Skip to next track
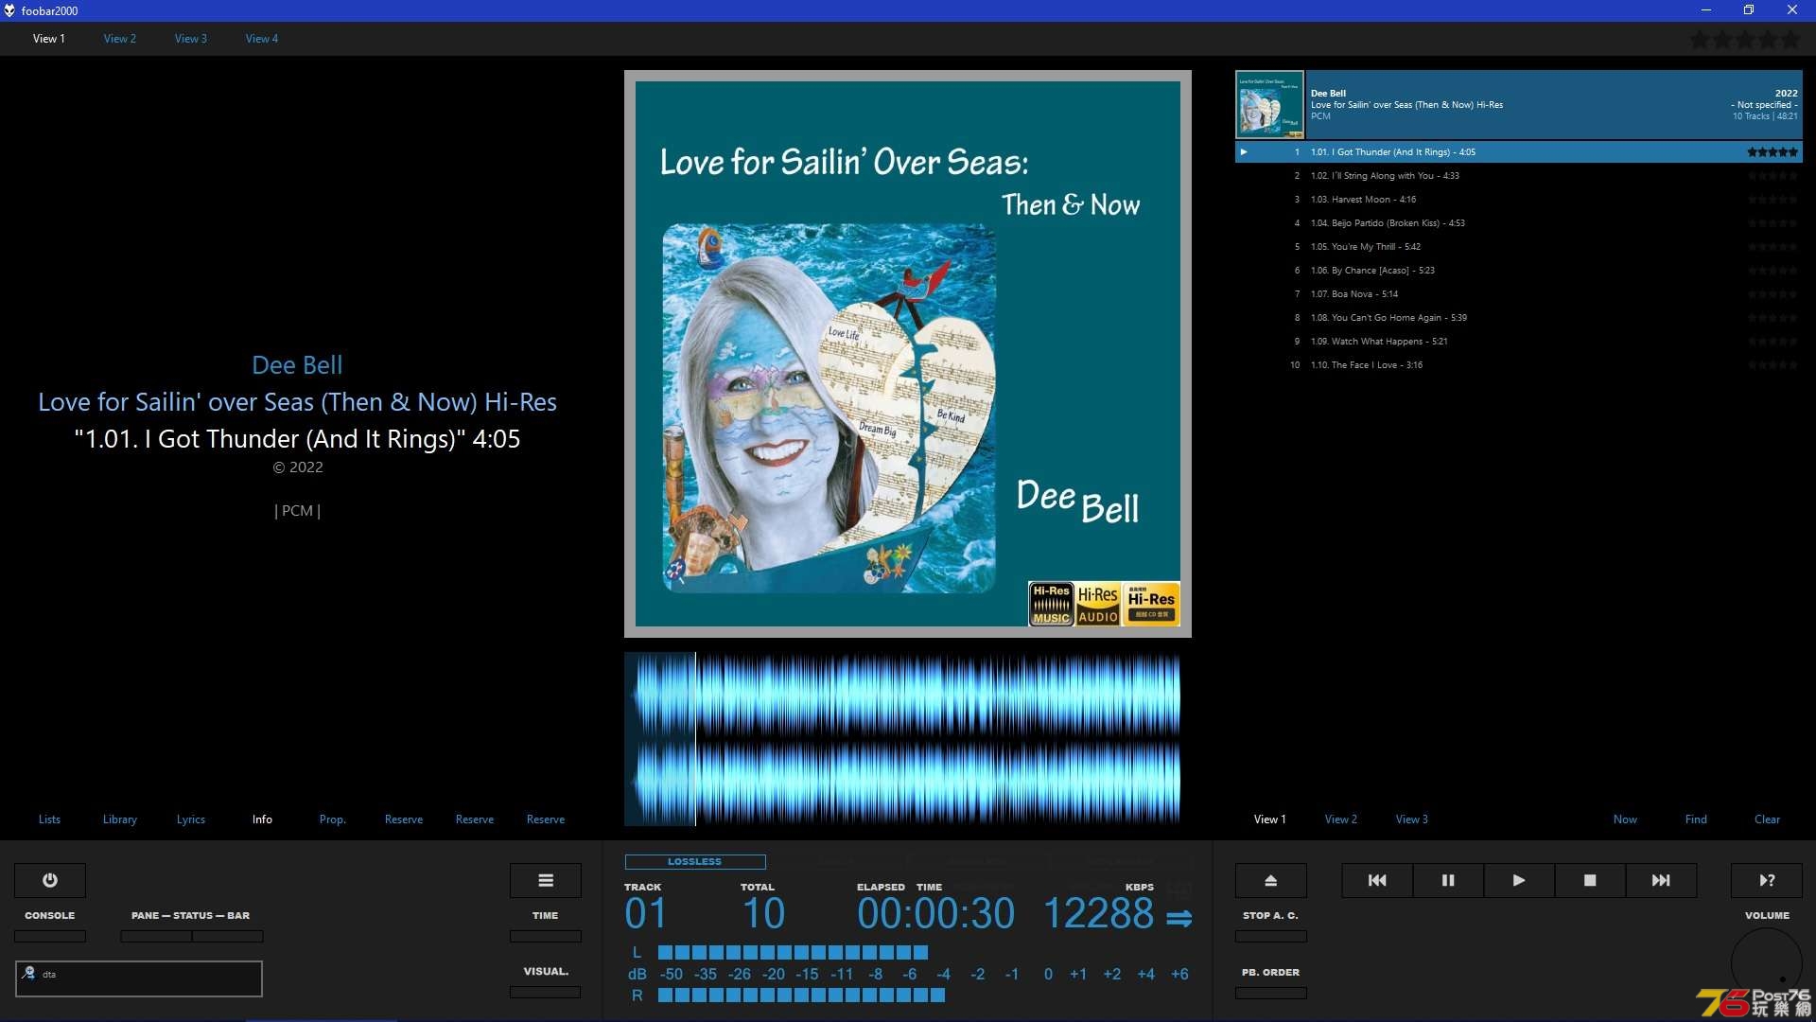This screenshot has width=1816, height=1022. click(1661, 880)
